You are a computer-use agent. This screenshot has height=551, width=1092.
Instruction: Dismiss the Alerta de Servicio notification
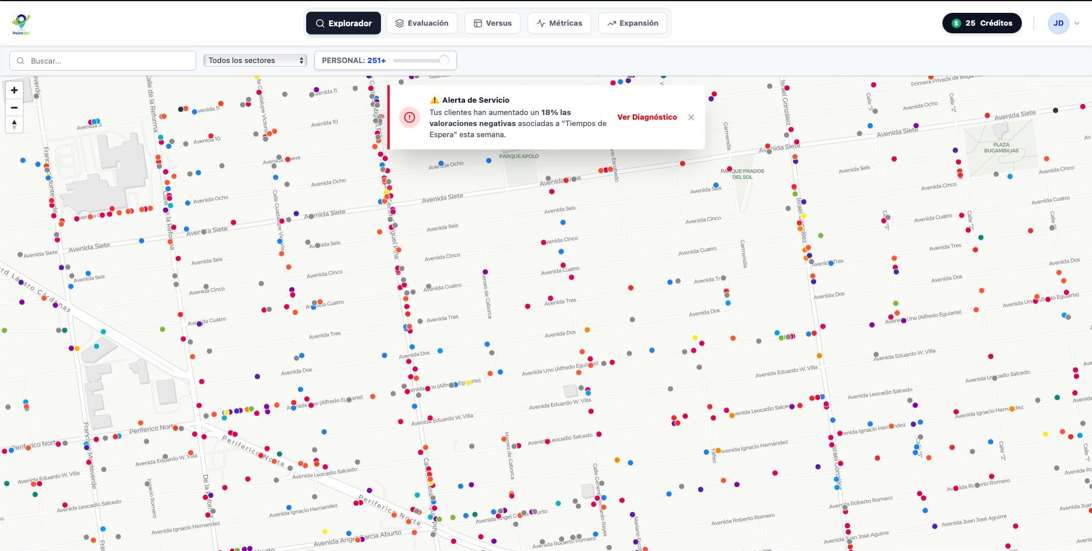691,117
